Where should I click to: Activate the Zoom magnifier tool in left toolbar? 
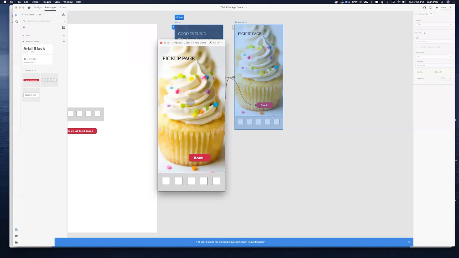point(16,21)
